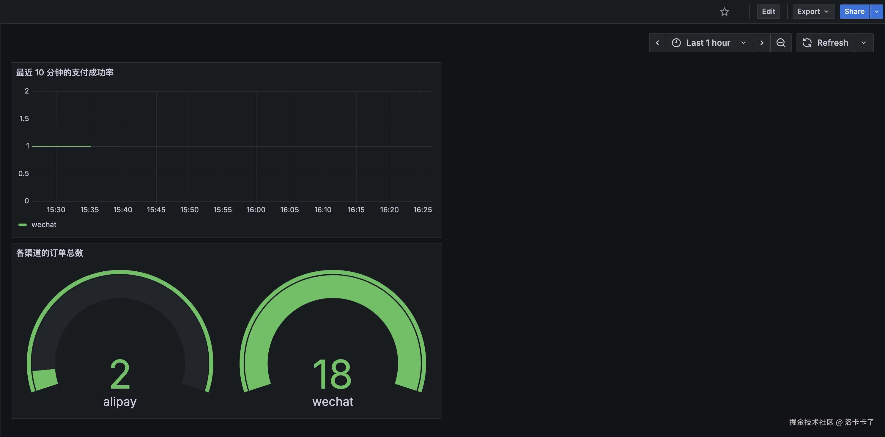
Task: Shift time range forward arrow
Action: coord(762,43)
